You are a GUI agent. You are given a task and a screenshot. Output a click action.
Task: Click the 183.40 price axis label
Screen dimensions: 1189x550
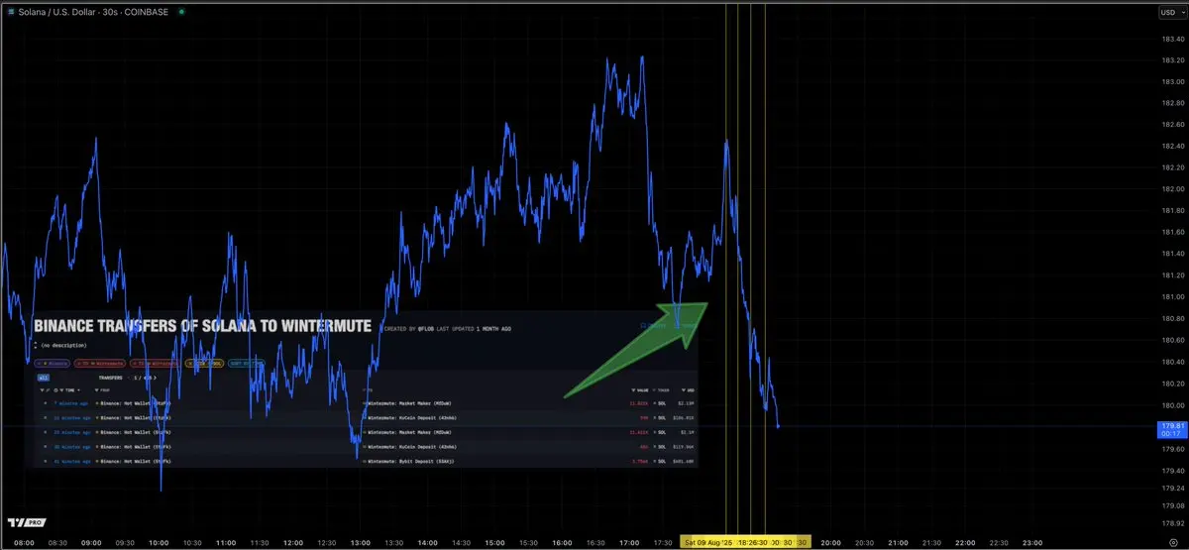1172,40
